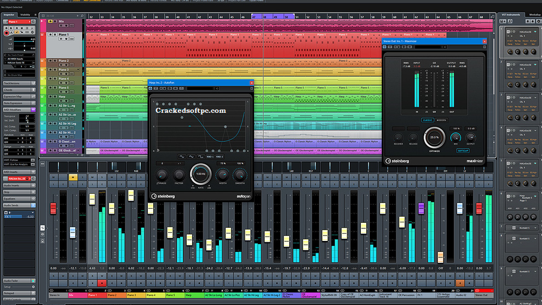The height and width of the screenshot is (305, 542).
Task: Expand the Chords section in Inspector
Action: tap(19, 90)
